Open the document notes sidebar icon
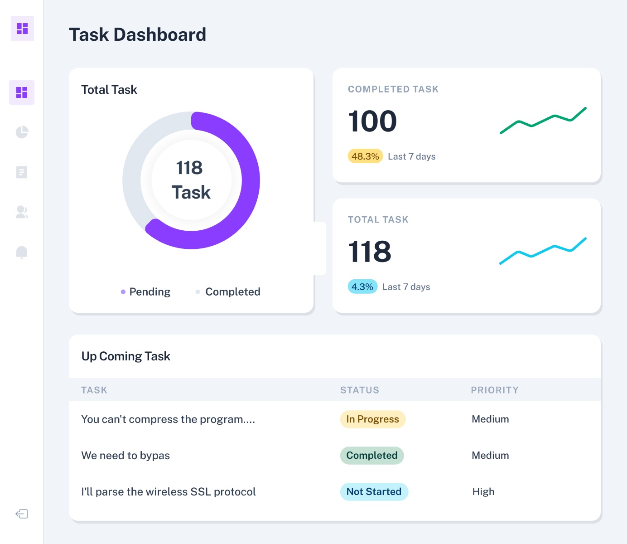 click(22, 172)
